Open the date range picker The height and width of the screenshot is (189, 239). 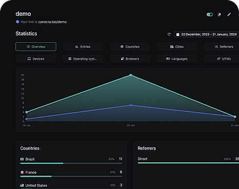point(207,34)
